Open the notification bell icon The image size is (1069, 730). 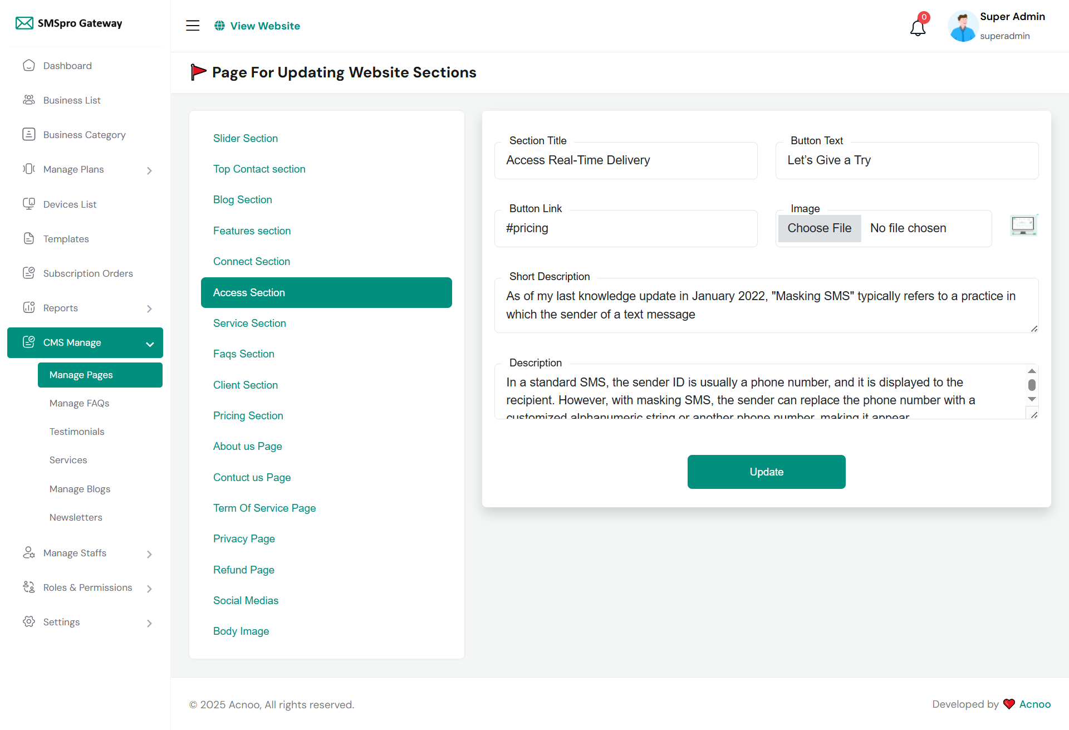pos(918,27)
